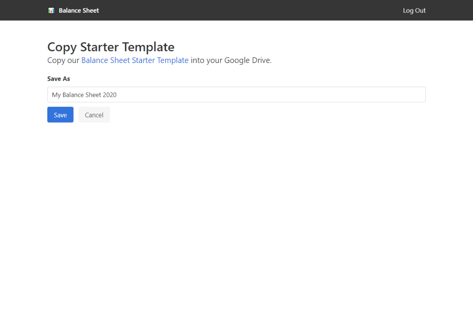Open the Balance Sheet Starter Template link
The image size is (473, 315).
click(135, 60)
